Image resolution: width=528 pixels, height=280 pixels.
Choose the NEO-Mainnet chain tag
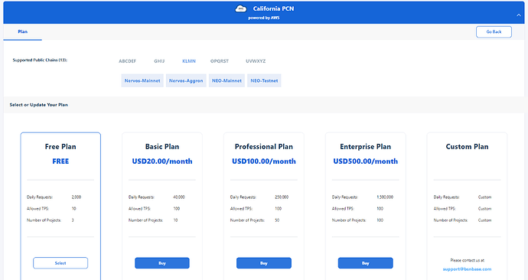click(227, 81)
